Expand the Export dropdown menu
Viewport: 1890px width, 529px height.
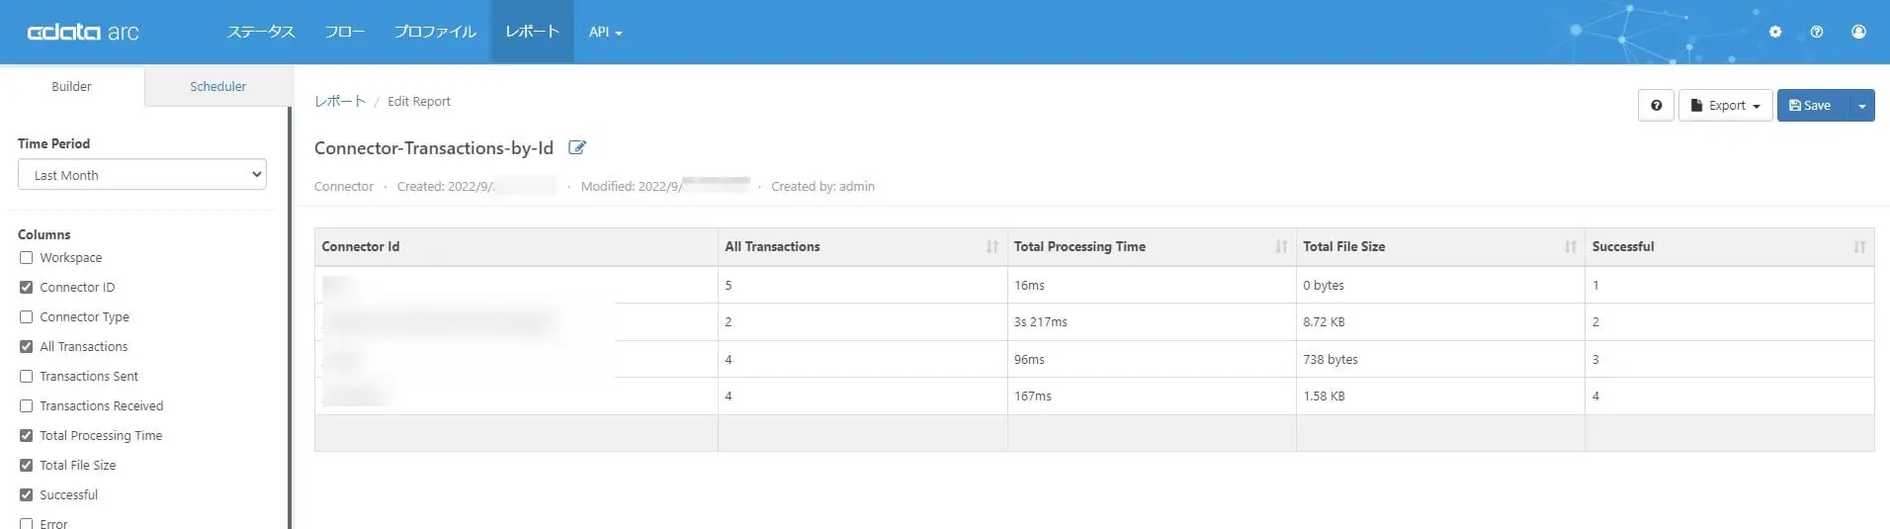[x=1725, y=106]
